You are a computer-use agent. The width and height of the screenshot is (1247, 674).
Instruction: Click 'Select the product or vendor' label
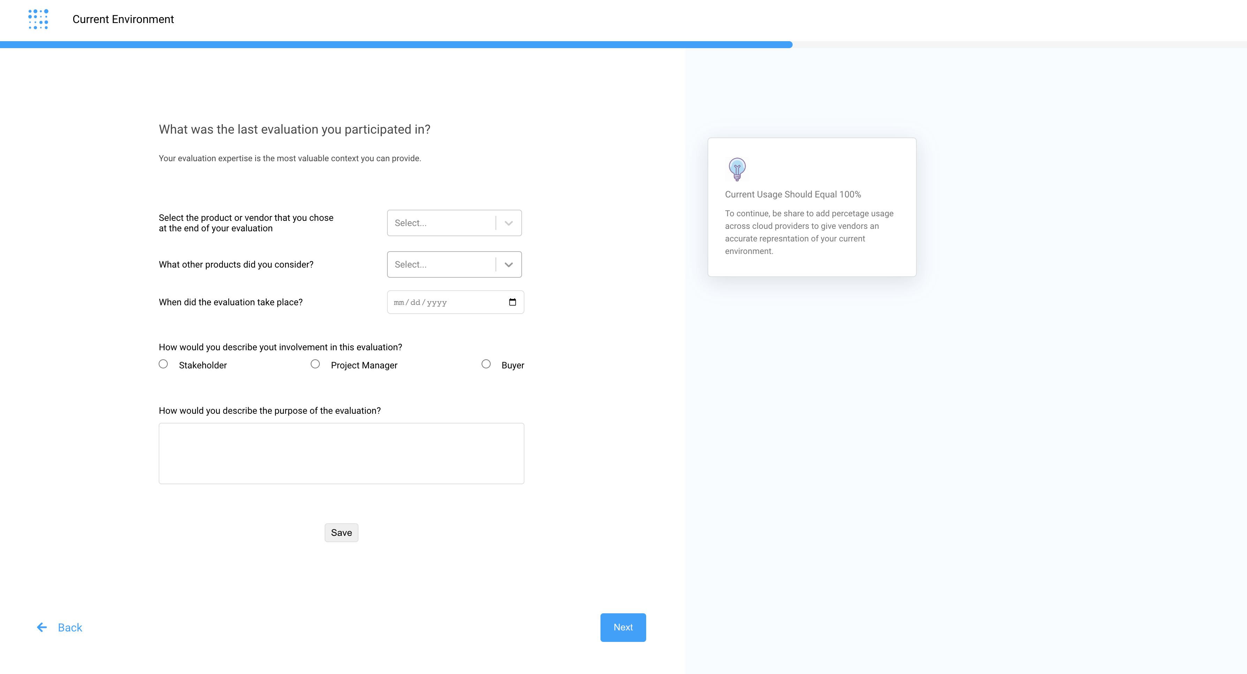(246, 223)
